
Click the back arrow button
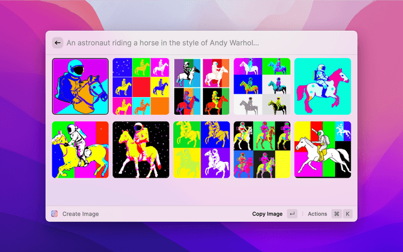57,43
